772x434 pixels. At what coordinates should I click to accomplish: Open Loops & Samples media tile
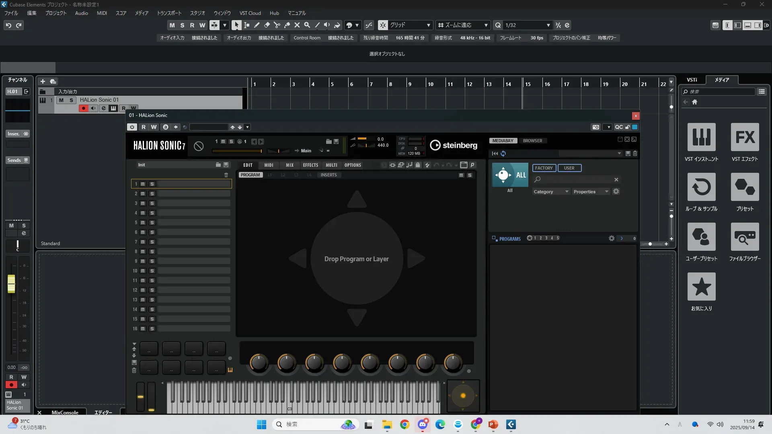tap(701, 187)
